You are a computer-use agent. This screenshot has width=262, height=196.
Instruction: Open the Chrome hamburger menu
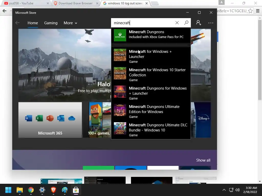258,11
